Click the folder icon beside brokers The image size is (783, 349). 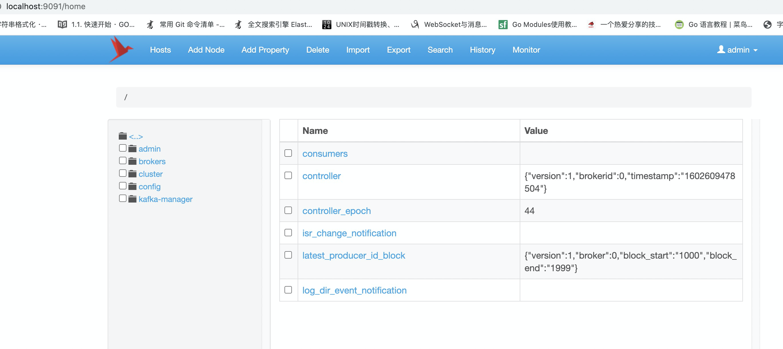132,161
